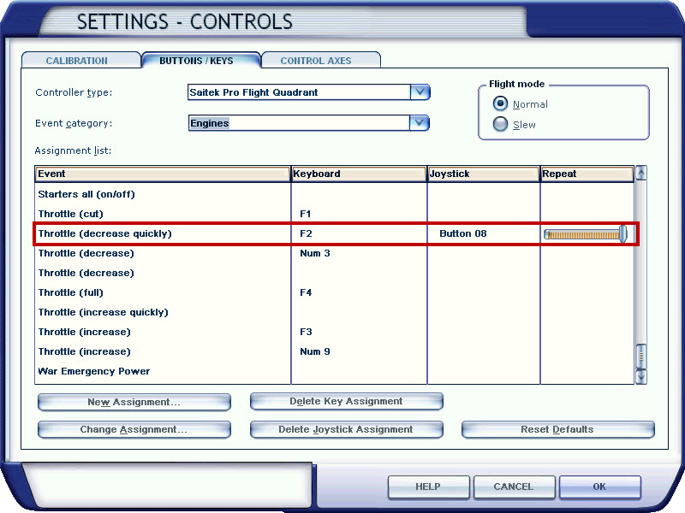This screenshot has width=685, height=513.
Task: Select the Buttons / Keys tab
Action: point(196,61)
